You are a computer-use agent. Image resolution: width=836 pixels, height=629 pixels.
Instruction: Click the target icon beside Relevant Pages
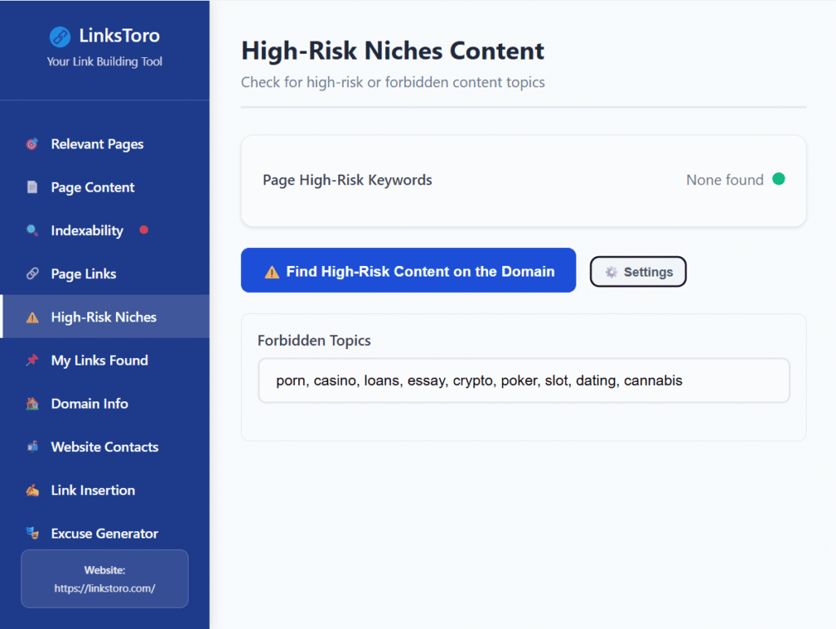coord(32,144)
